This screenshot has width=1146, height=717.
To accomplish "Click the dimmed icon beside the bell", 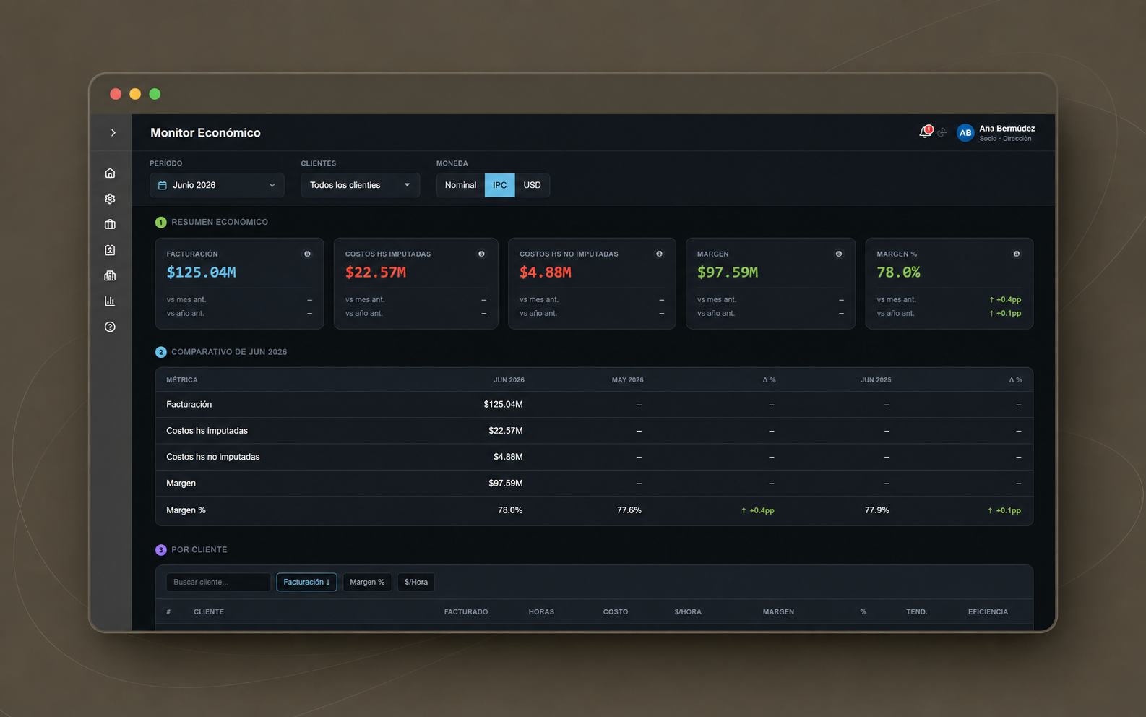I will (x=942, y=132).
